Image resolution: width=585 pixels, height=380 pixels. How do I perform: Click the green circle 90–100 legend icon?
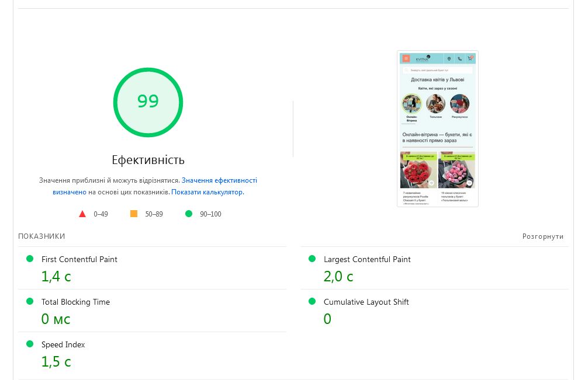tap(189, 214)
